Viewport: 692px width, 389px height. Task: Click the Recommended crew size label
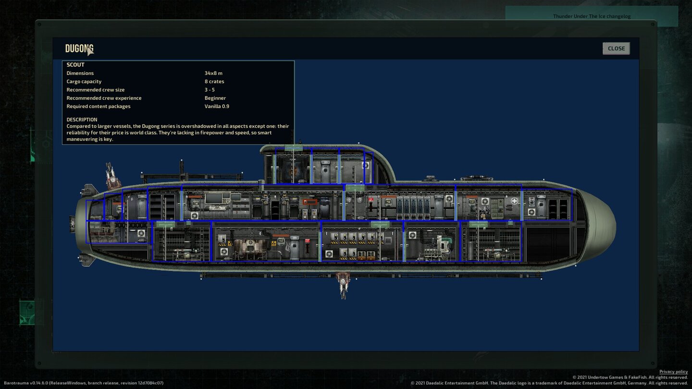point(96,90)
